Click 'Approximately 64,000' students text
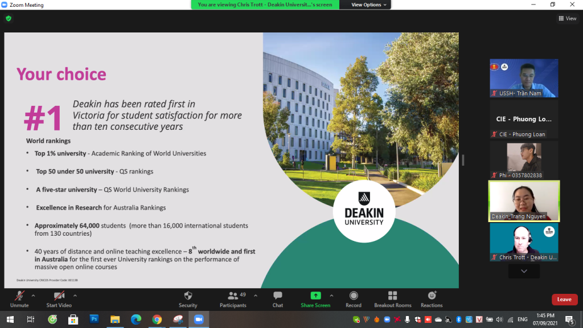 [x=67, y=225]
